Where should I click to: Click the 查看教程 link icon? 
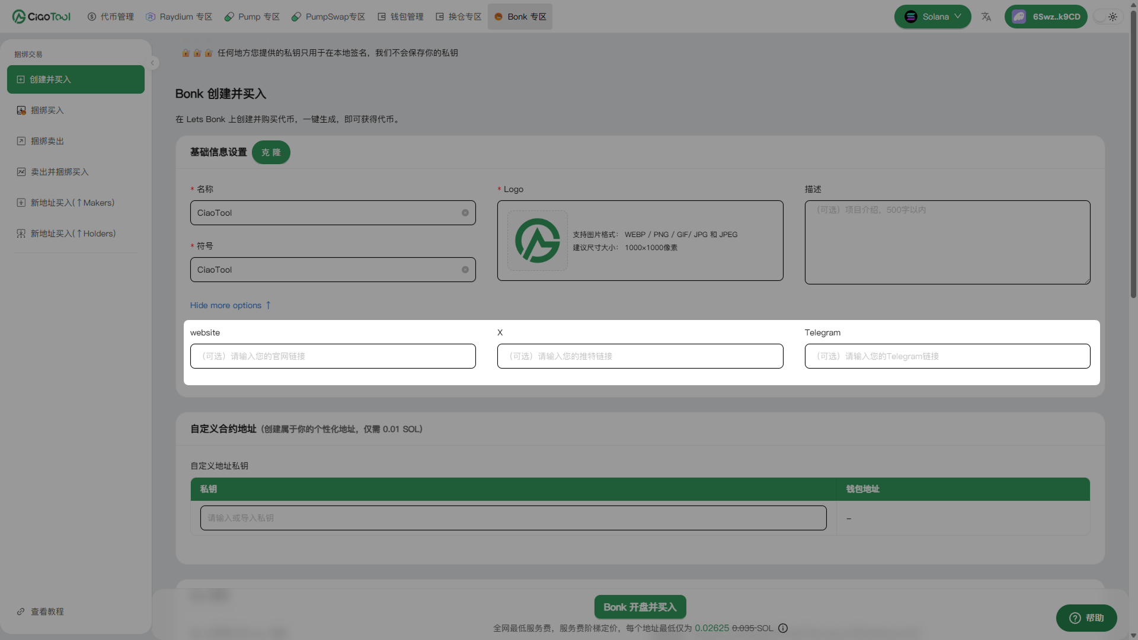[21, 612]
